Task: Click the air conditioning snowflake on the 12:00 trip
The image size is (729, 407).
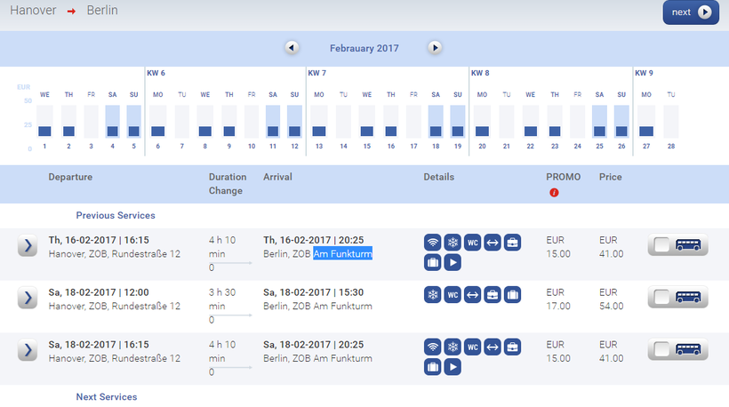Action: click(433, 294)
